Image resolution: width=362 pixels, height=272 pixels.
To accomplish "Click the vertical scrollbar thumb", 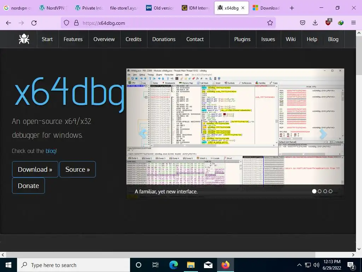I will [x=359, y=56].
